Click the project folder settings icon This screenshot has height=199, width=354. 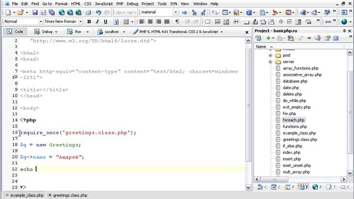291,38
